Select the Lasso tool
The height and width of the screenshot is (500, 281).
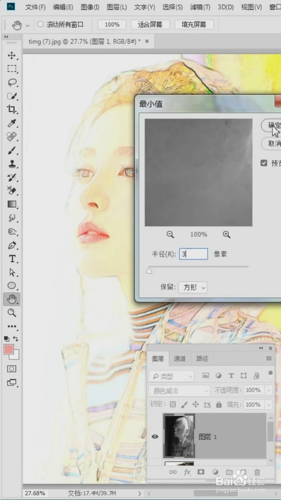click(x=12, y=82)
